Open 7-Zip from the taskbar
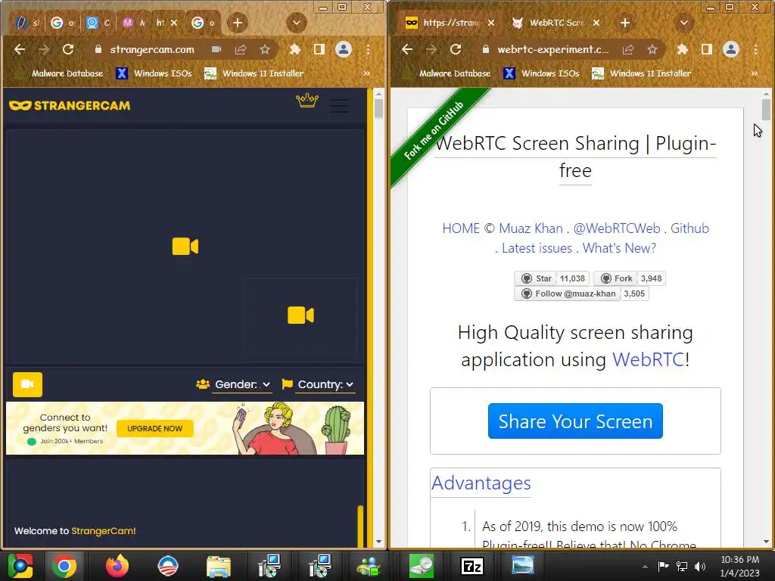This screenshot has width=775, height=581. (472, 566)
